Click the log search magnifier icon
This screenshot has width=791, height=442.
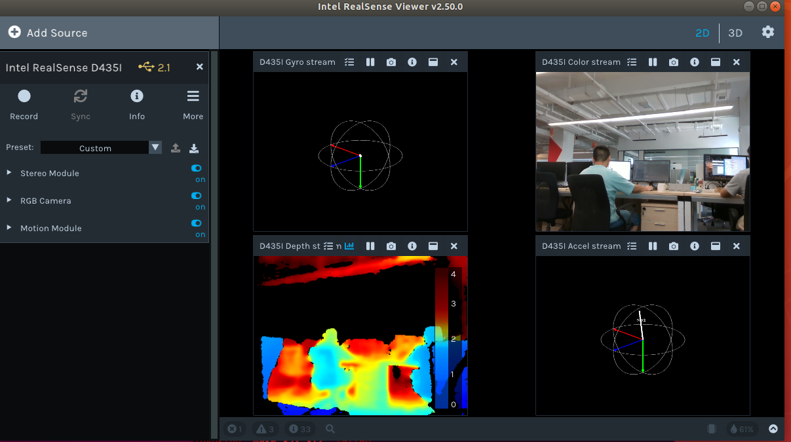point(330,429)
